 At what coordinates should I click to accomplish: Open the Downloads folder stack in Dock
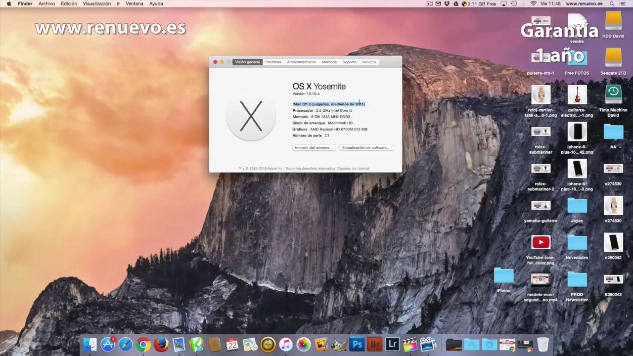[x=489, y=344]
